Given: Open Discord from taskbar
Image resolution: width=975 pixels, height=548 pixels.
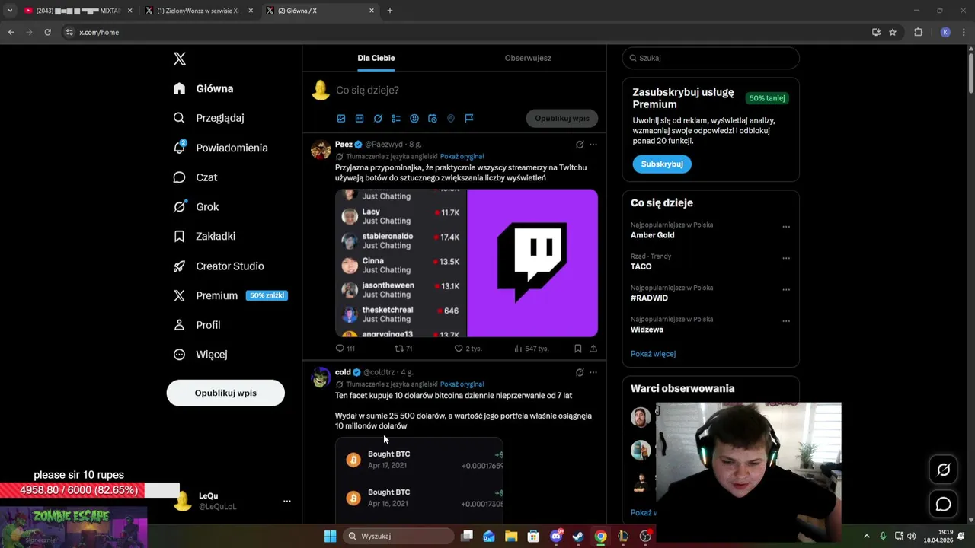Looking at the screenshot, I should pos(556,536).
